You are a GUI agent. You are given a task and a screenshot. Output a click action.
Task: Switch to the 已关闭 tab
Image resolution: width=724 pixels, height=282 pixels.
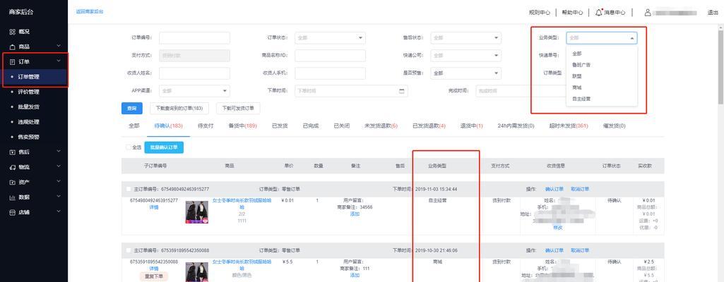(342, 125)
